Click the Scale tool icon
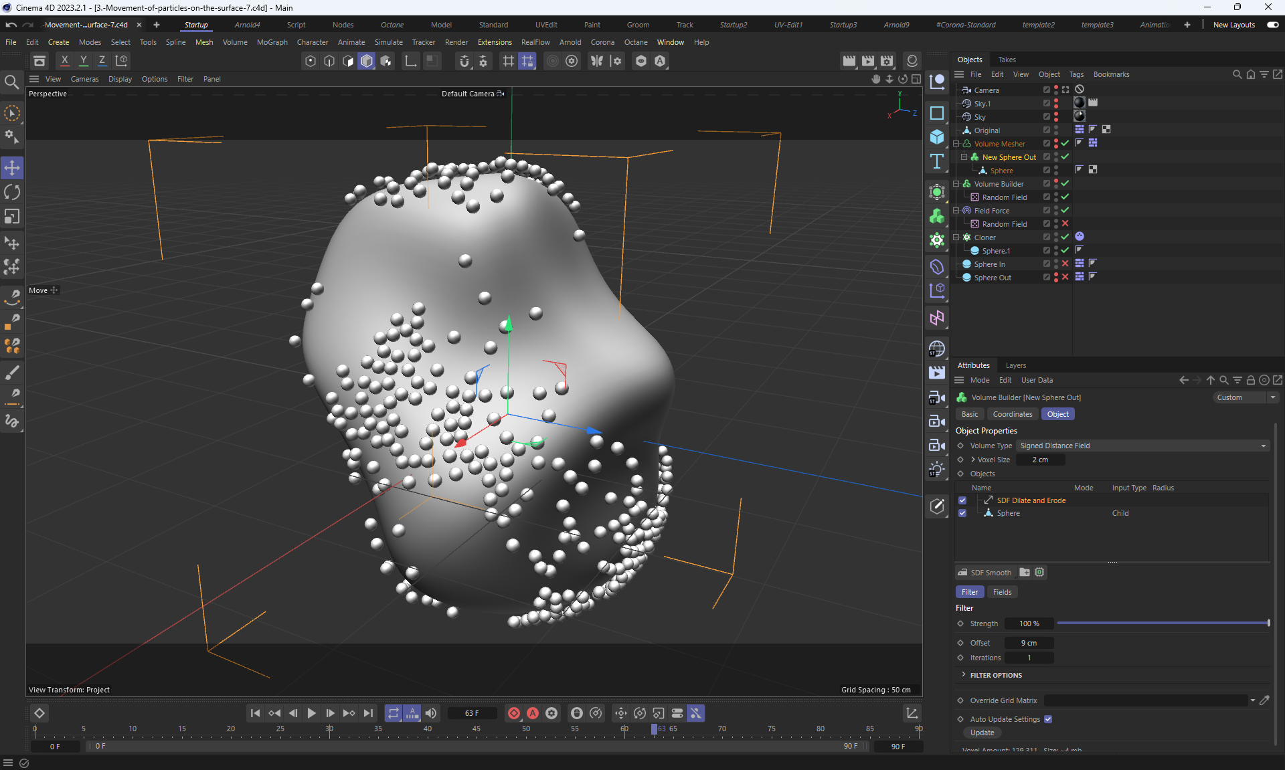Image resolution: width=1285 pixels, height=770 pixels. click(x=12, y=217)
